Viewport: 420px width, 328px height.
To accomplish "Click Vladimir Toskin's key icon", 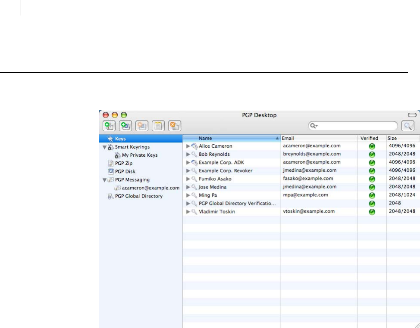I will click(194, 212).
